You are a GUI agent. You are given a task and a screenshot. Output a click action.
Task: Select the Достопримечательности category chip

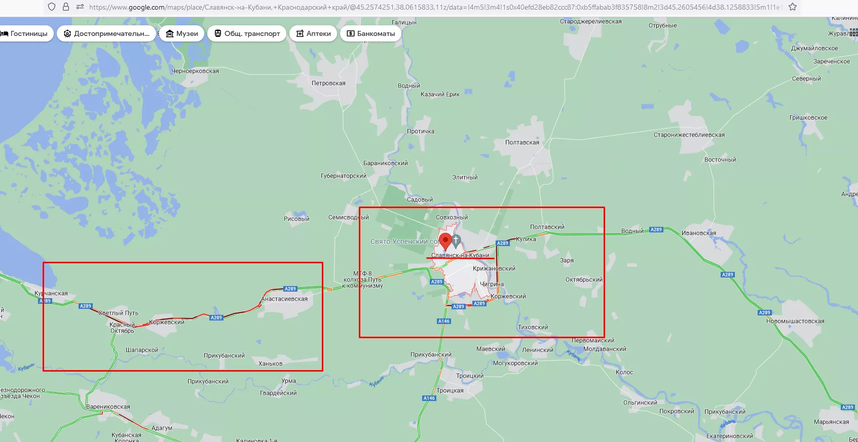(x=106, y=34)
